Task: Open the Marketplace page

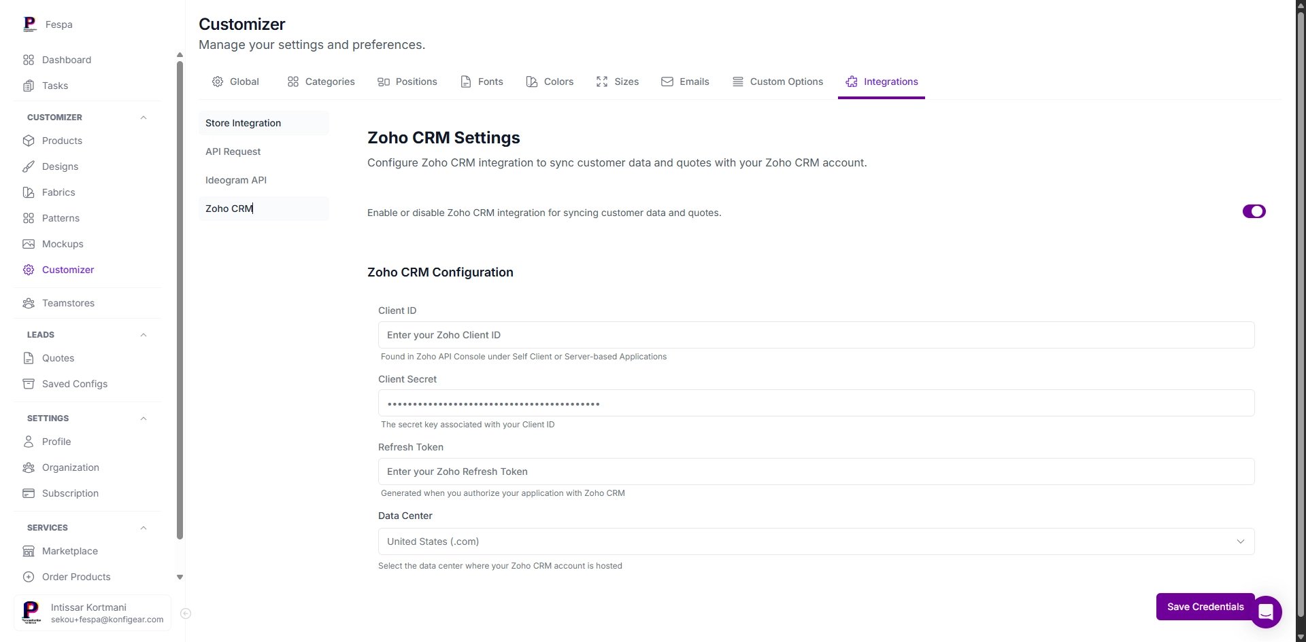Action: click(69, 551)
